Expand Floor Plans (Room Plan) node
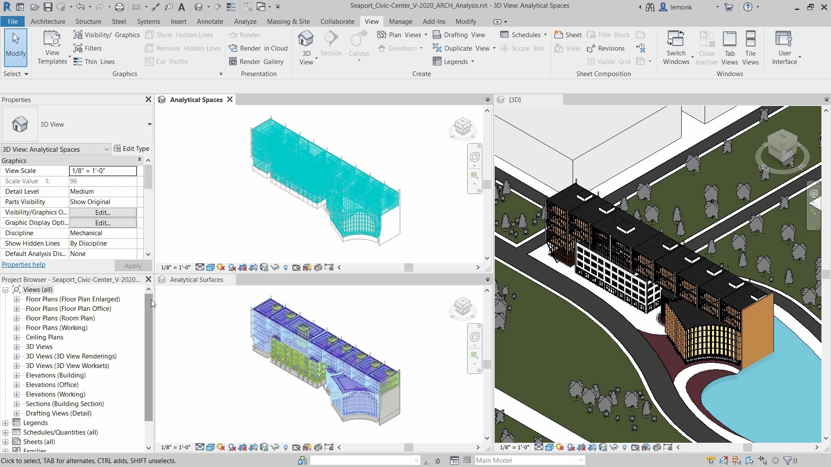This screenshot has height=467, width=831. point(16,318)
